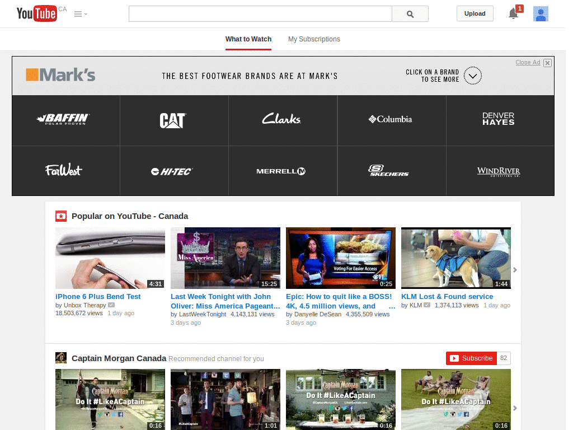
Task: Select the WindRiver brand logo
Action: 499,171
